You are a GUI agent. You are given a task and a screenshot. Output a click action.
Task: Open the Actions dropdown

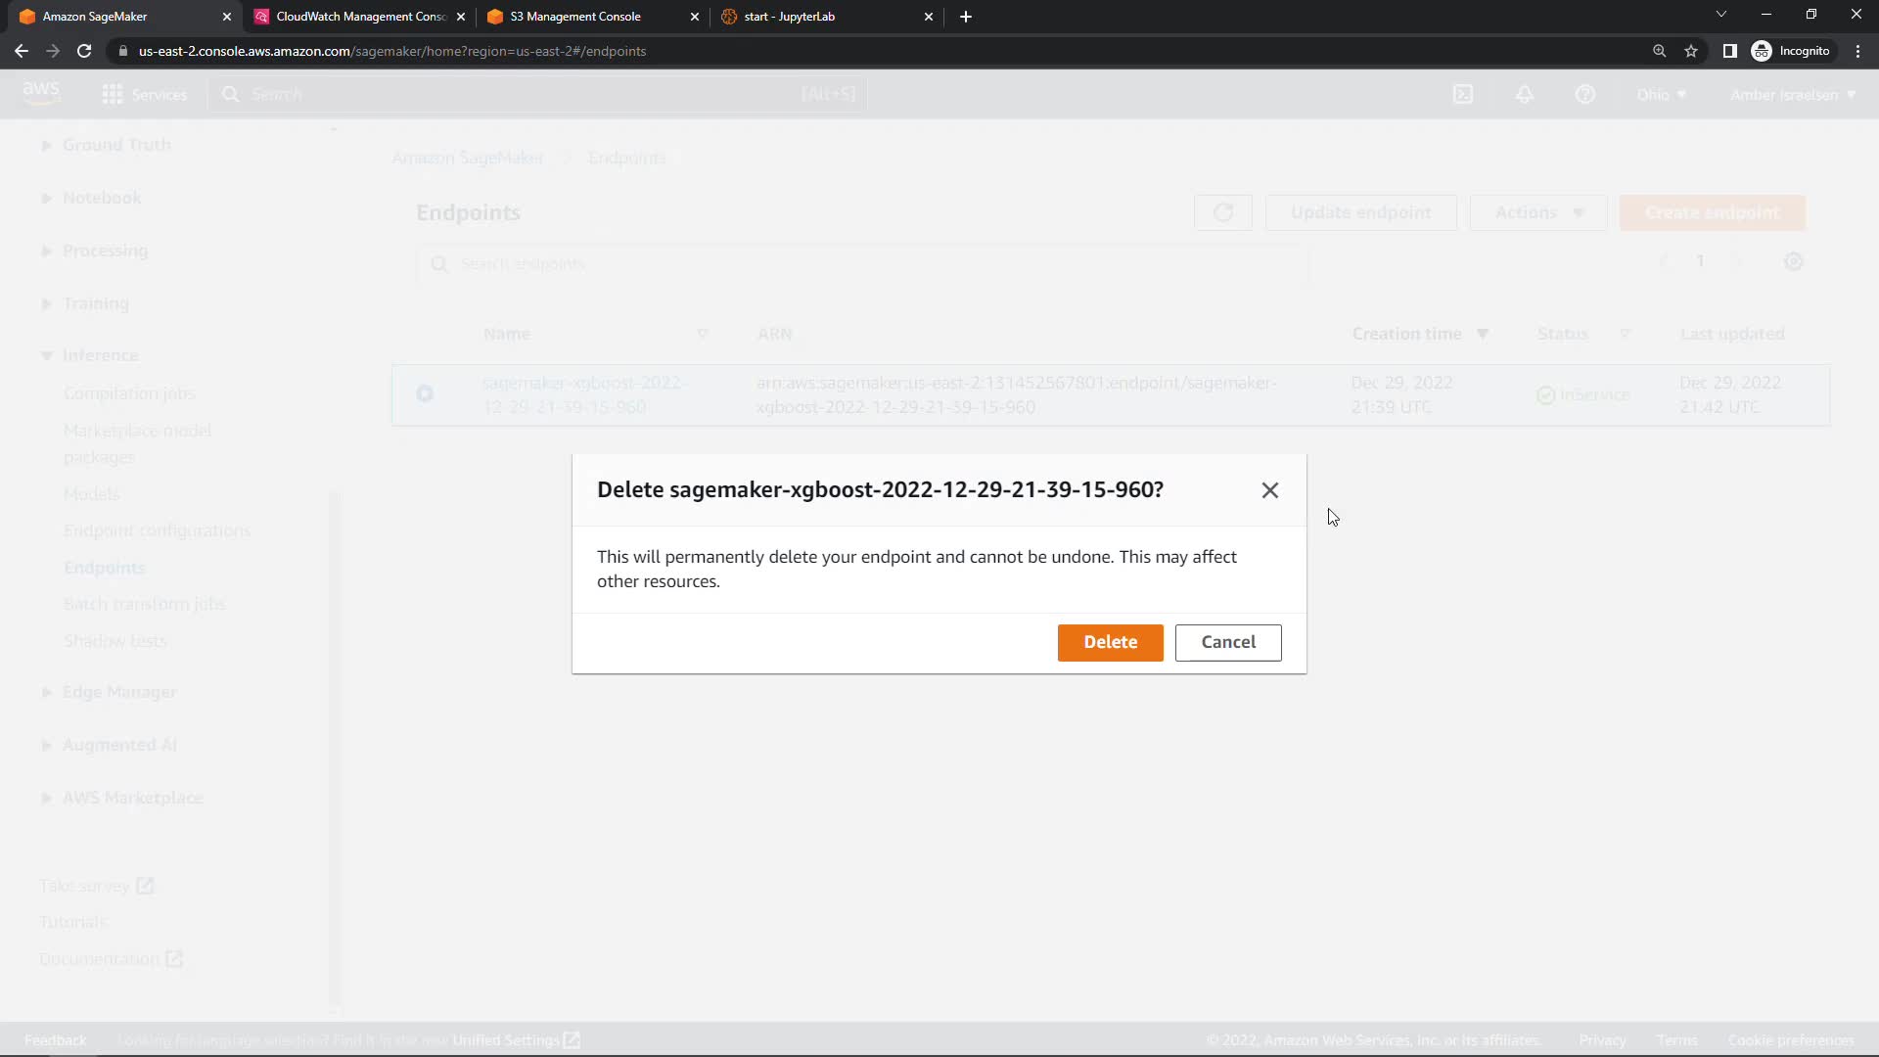point(1537,212)
